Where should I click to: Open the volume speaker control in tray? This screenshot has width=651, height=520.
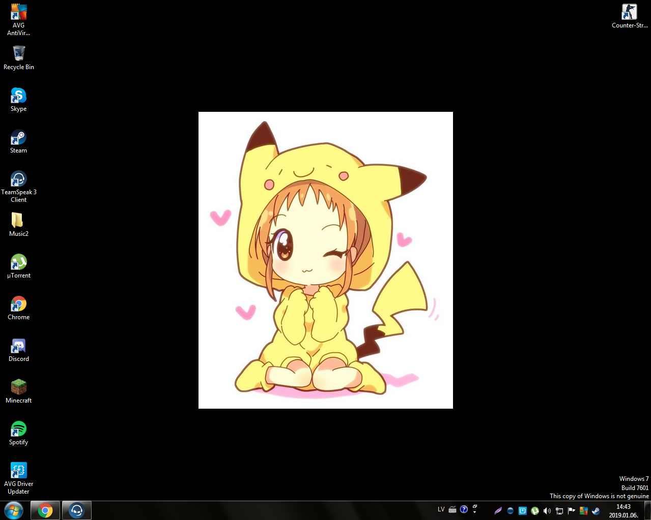tap(547, 511)
